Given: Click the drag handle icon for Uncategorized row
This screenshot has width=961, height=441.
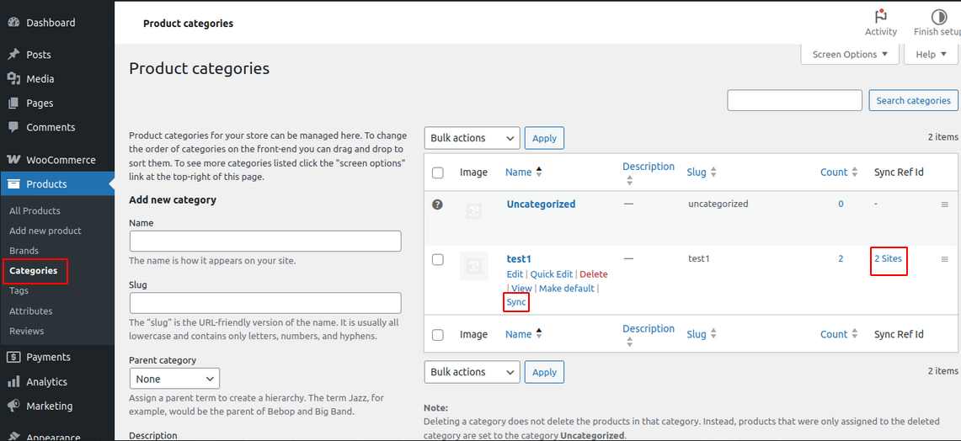Looking at the screenshot, I should coord(944,205).
